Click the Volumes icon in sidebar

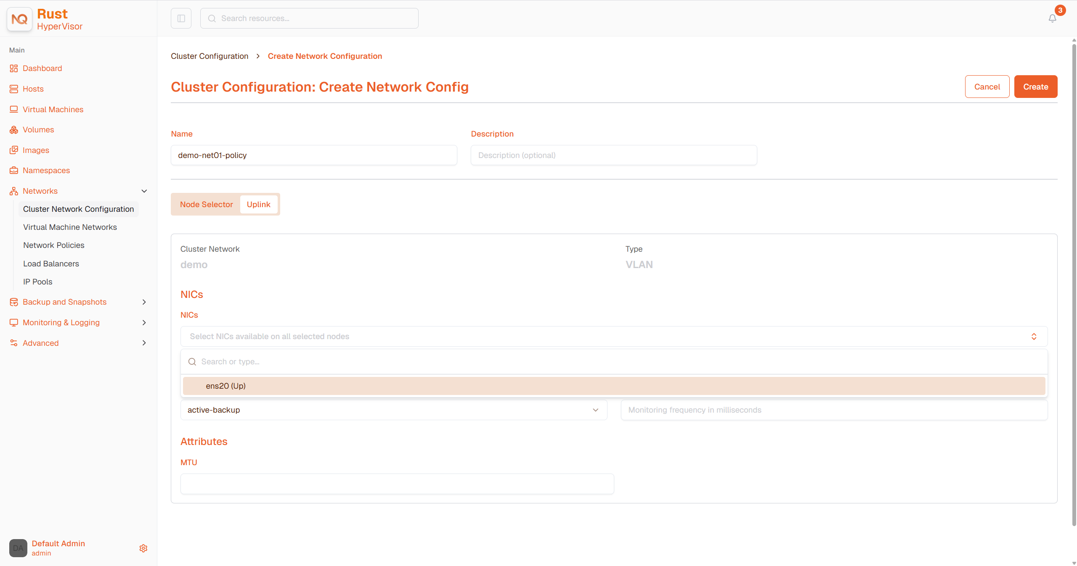(14, 130)
